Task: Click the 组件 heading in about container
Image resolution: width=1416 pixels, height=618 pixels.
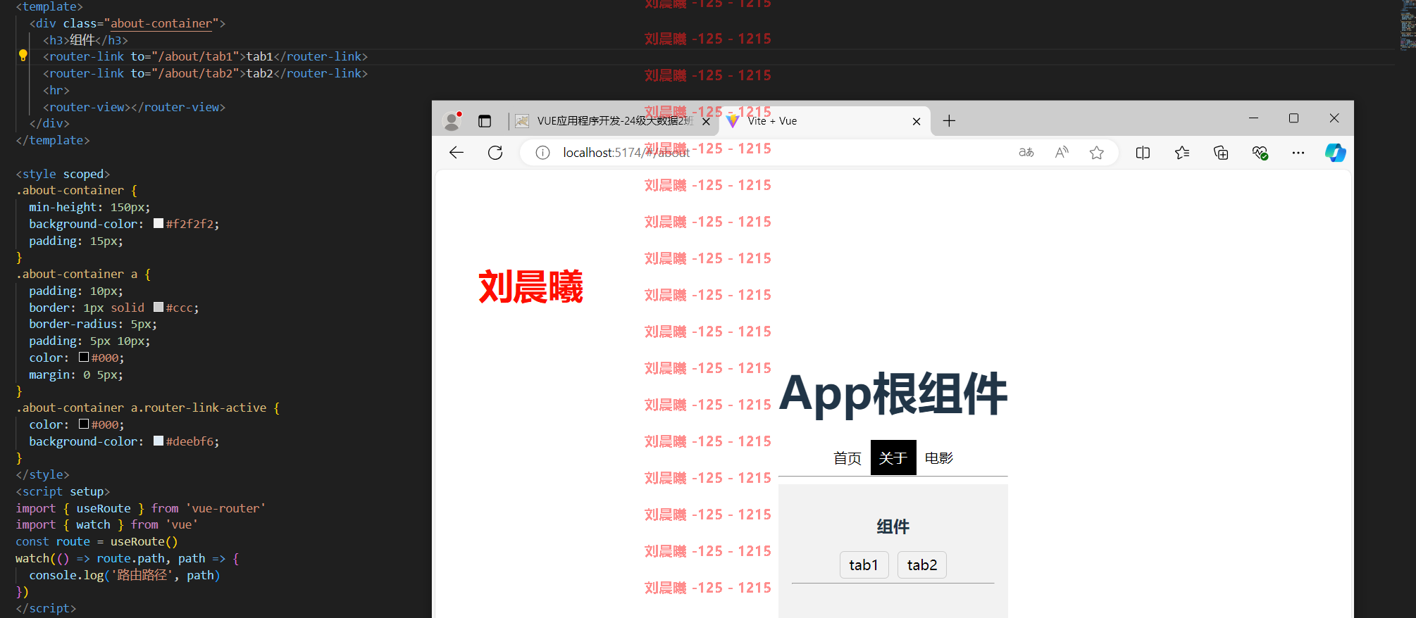Action: coord(893,526)
